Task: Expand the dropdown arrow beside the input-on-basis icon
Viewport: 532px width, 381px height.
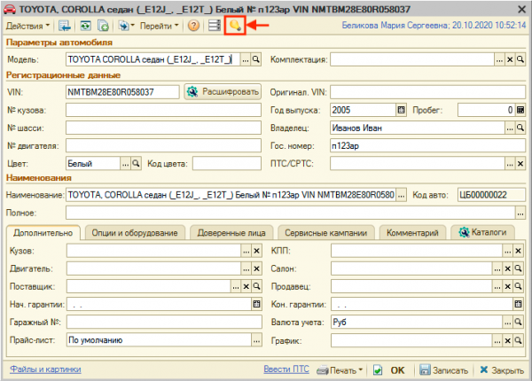Action: [x=133, y=26]
